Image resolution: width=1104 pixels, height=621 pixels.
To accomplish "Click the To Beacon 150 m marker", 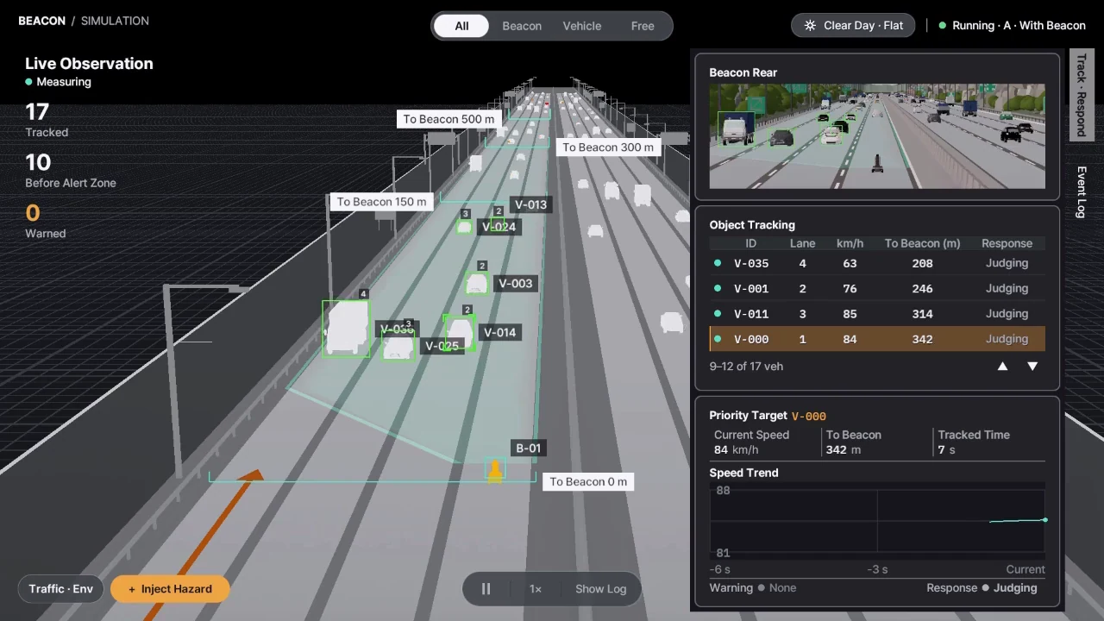I will [x=381, y=201].
